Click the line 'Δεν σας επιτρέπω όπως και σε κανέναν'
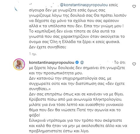 [76, 94]
